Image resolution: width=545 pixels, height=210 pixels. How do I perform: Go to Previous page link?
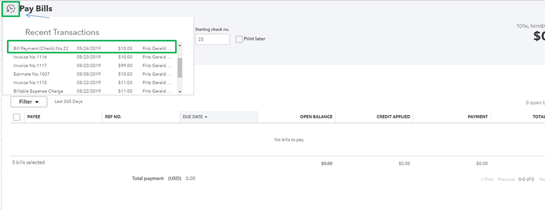(x=506, y=179)
